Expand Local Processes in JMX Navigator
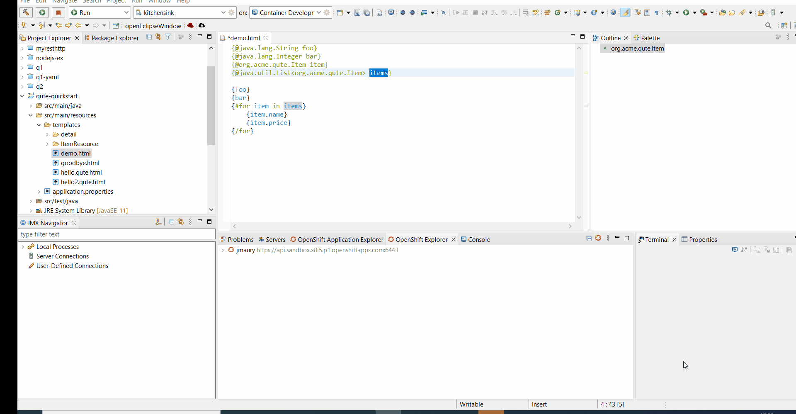Viewport: 796px width, 414px height. (23, 247)
